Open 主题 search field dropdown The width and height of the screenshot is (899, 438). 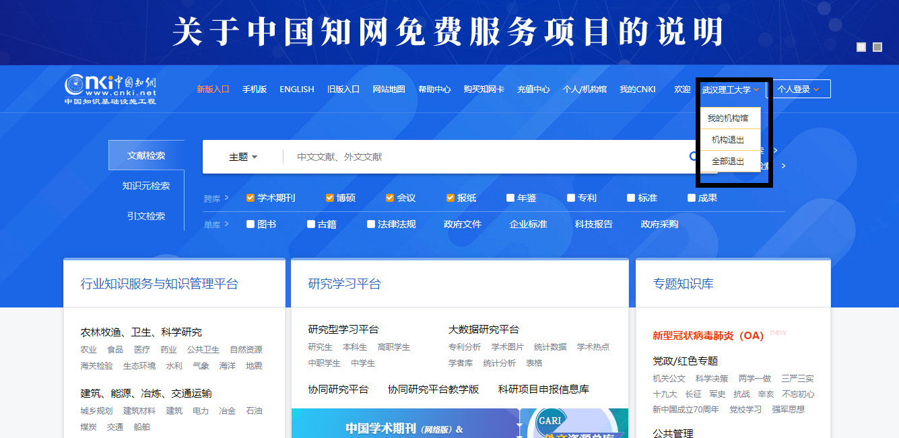tap(243, 157)
